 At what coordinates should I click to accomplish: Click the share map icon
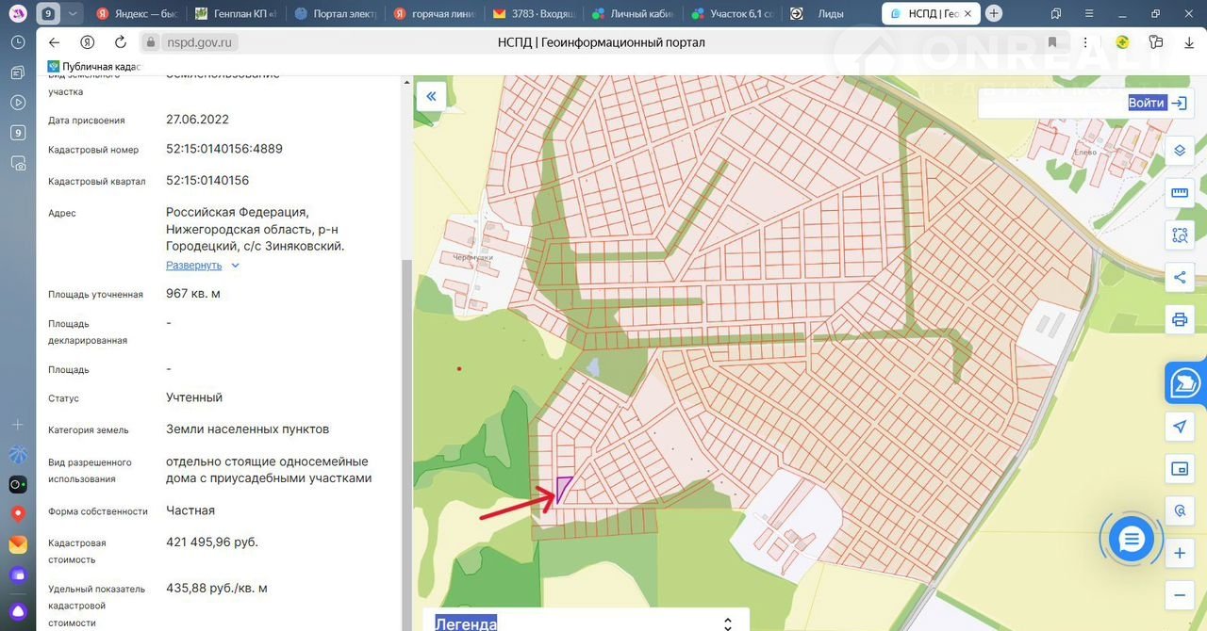[x=1179, y=277]
